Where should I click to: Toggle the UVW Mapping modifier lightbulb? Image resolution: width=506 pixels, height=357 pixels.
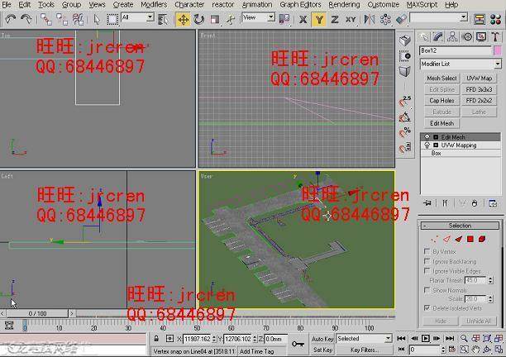(x=427, y=145)
